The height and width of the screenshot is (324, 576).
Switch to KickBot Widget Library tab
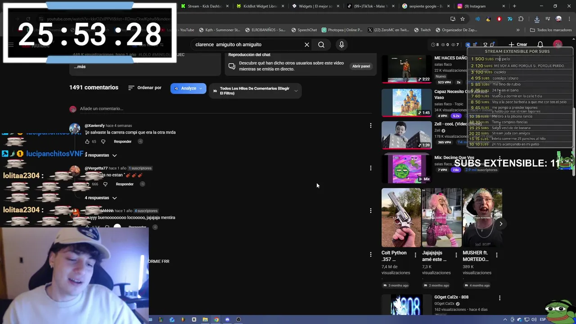pyautogui.click(x=260, y=6)
